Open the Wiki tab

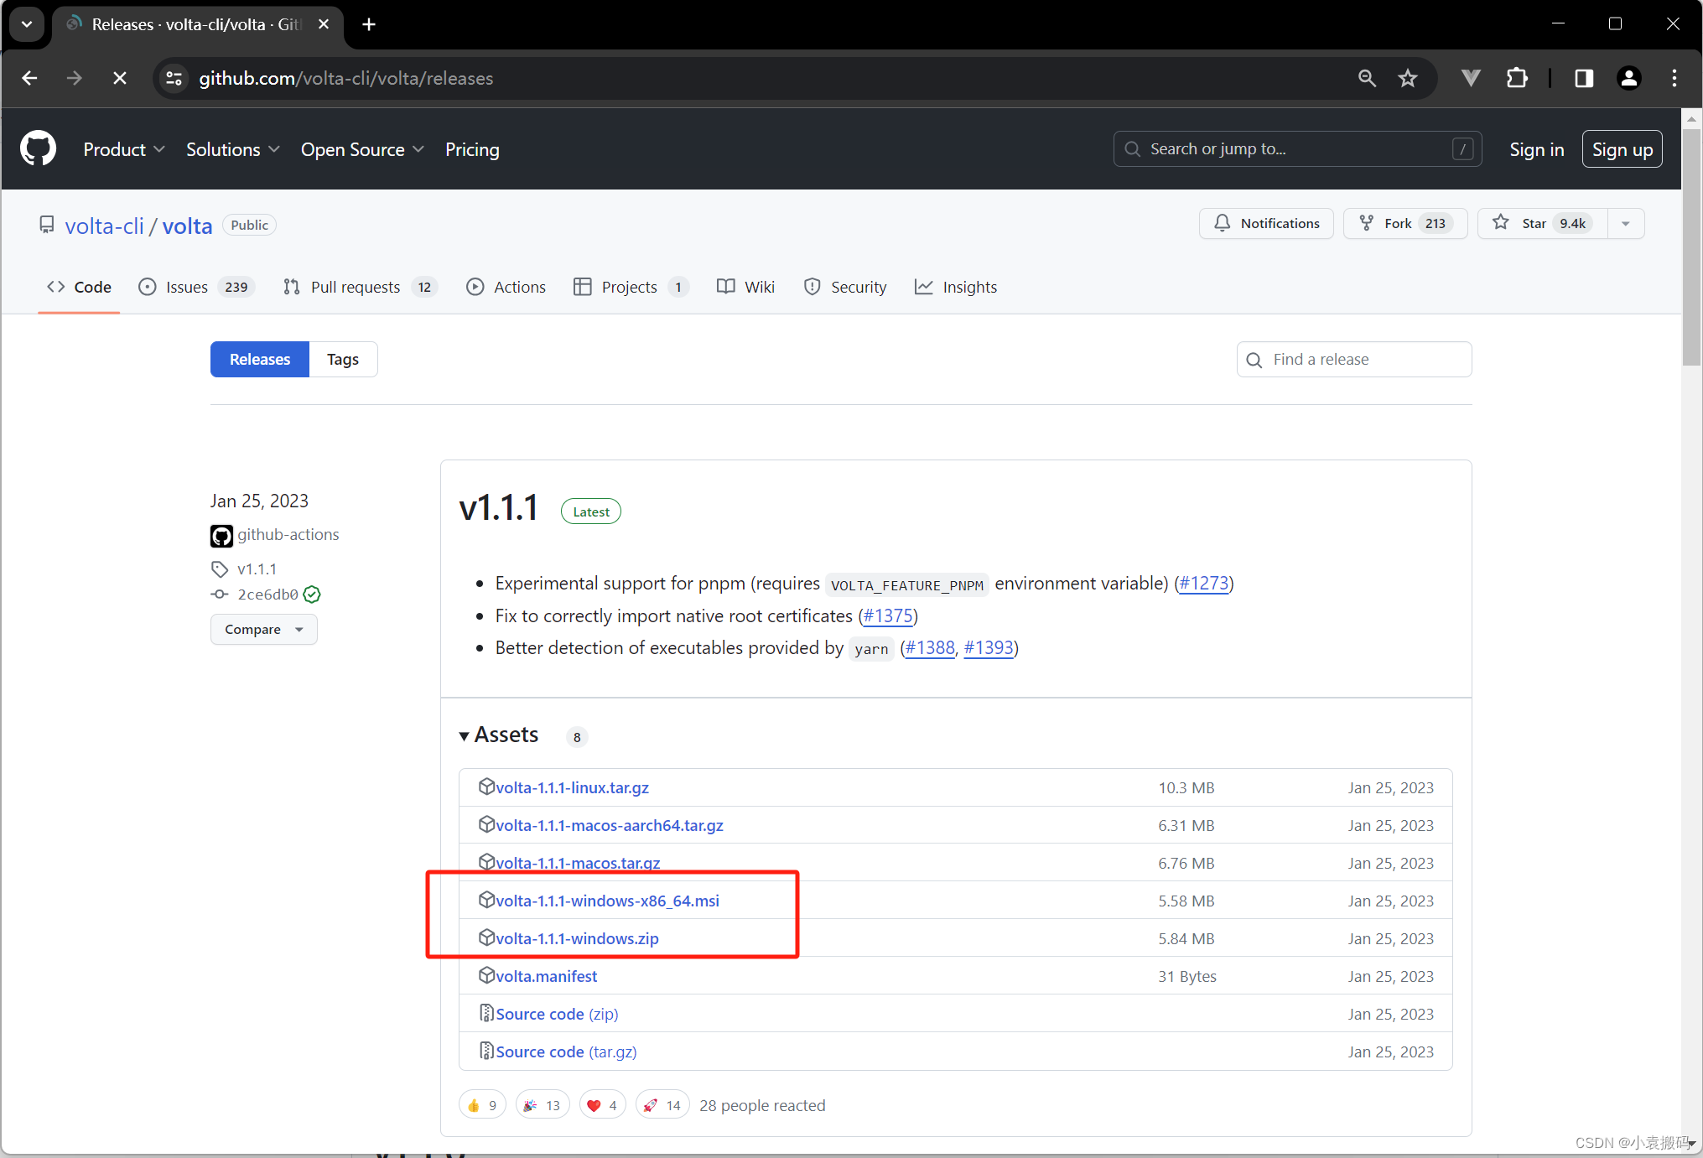[745, 287]
